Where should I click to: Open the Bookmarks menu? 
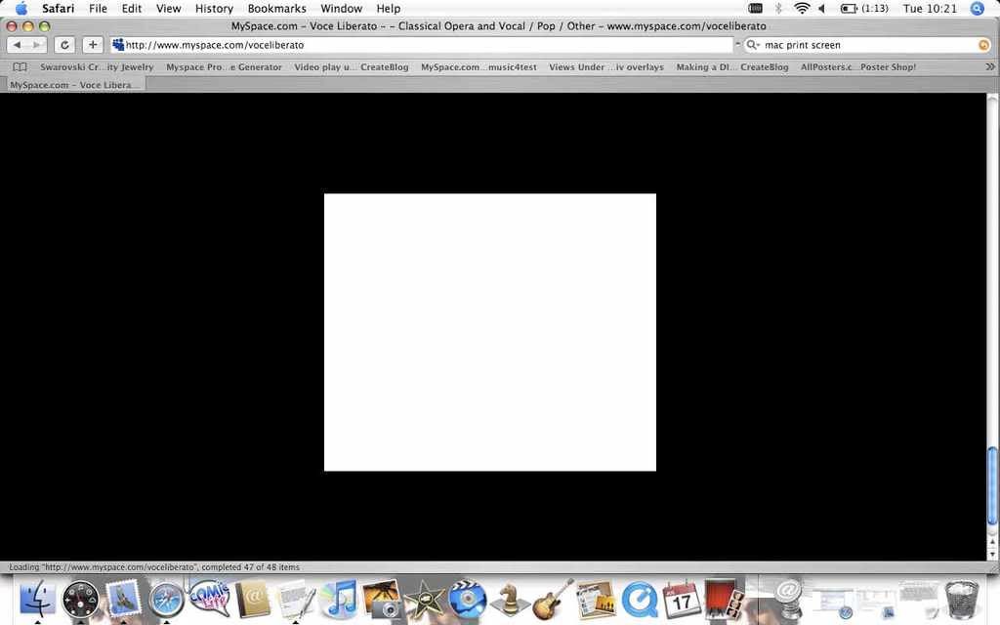pos(276,8)
